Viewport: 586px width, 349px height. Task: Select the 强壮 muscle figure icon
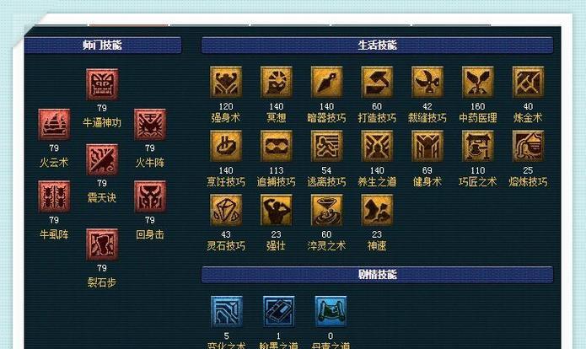[x=277, y=210]
